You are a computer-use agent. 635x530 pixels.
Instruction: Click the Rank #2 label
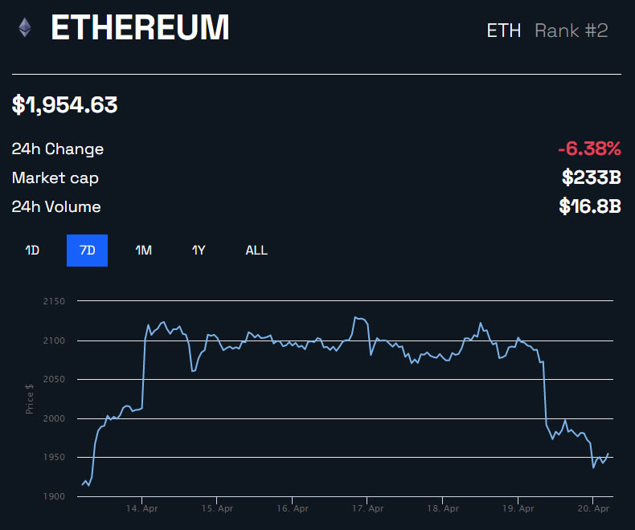[x=571, y=31]
